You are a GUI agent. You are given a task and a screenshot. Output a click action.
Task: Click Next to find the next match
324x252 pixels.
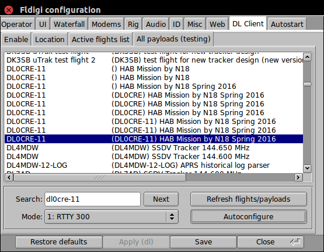(x=161, y=199)
